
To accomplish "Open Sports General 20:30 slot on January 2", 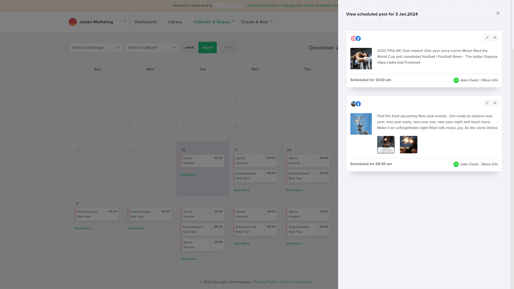I will (203, 245).
